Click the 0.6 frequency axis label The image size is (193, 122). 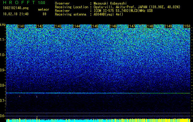coord(3,116)
